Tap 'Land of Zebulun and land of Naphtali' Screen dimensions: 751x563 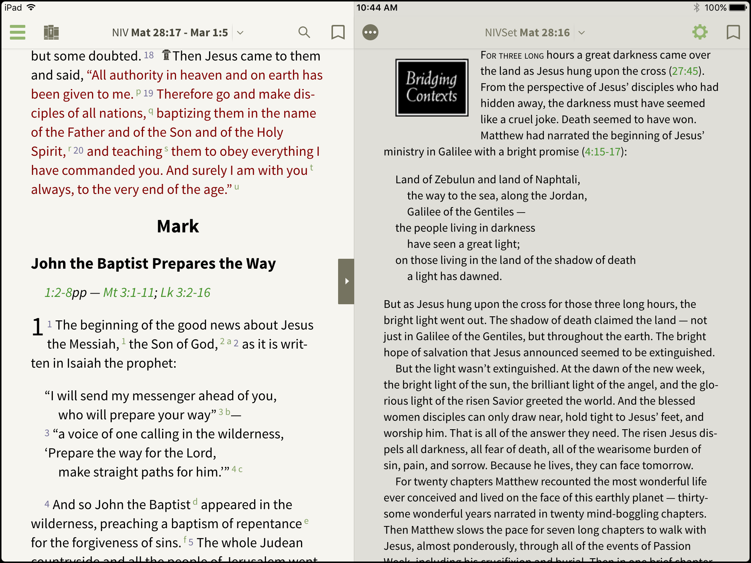pyautogui.click(x=488, y=180)
